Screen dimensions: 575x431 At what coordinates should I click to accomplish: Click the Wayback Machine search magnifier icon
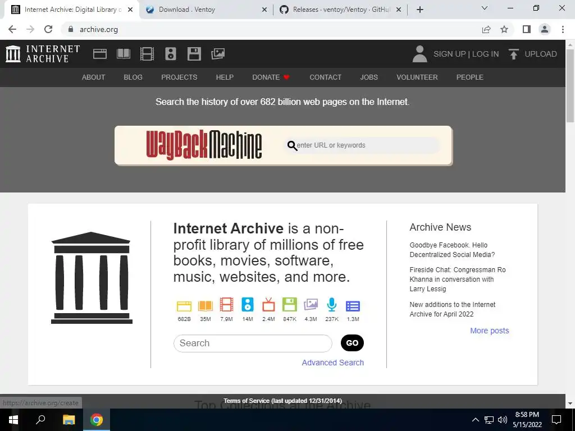point(292,145)
